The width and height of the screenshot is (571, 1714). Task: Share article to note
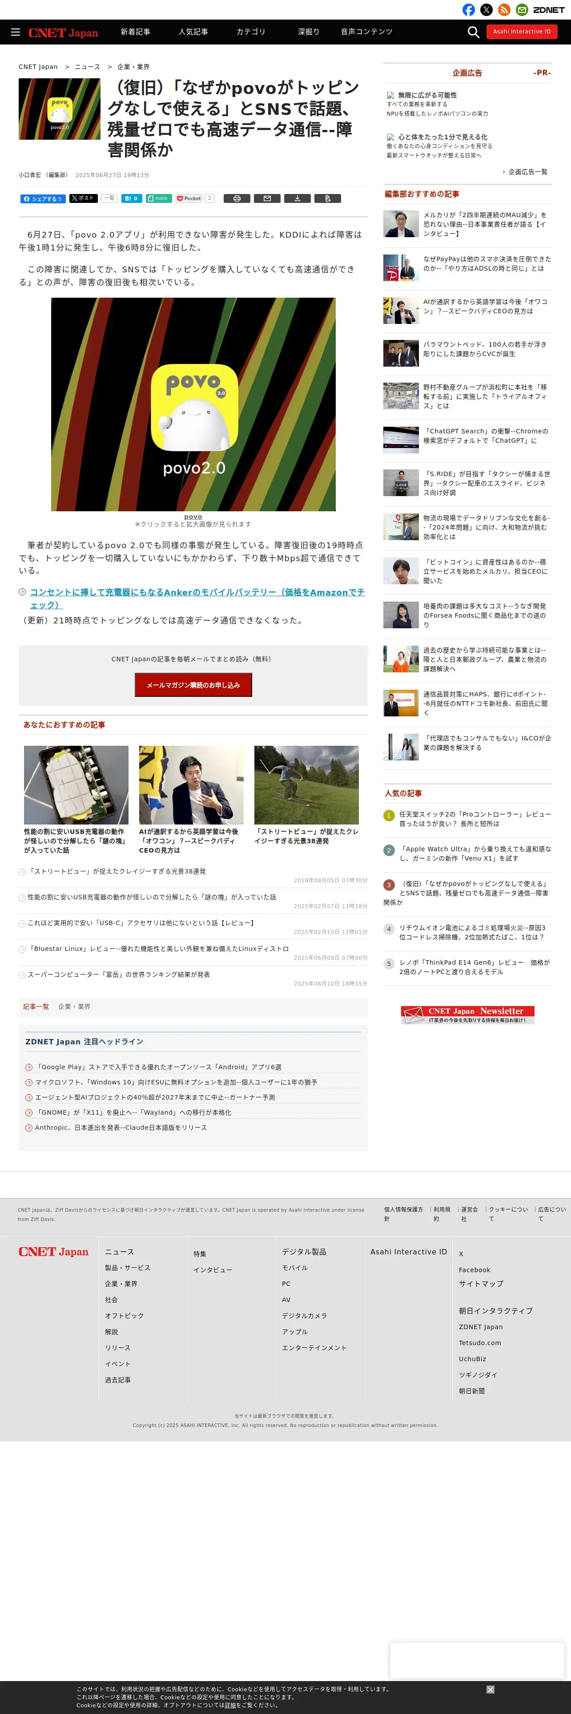158,198
